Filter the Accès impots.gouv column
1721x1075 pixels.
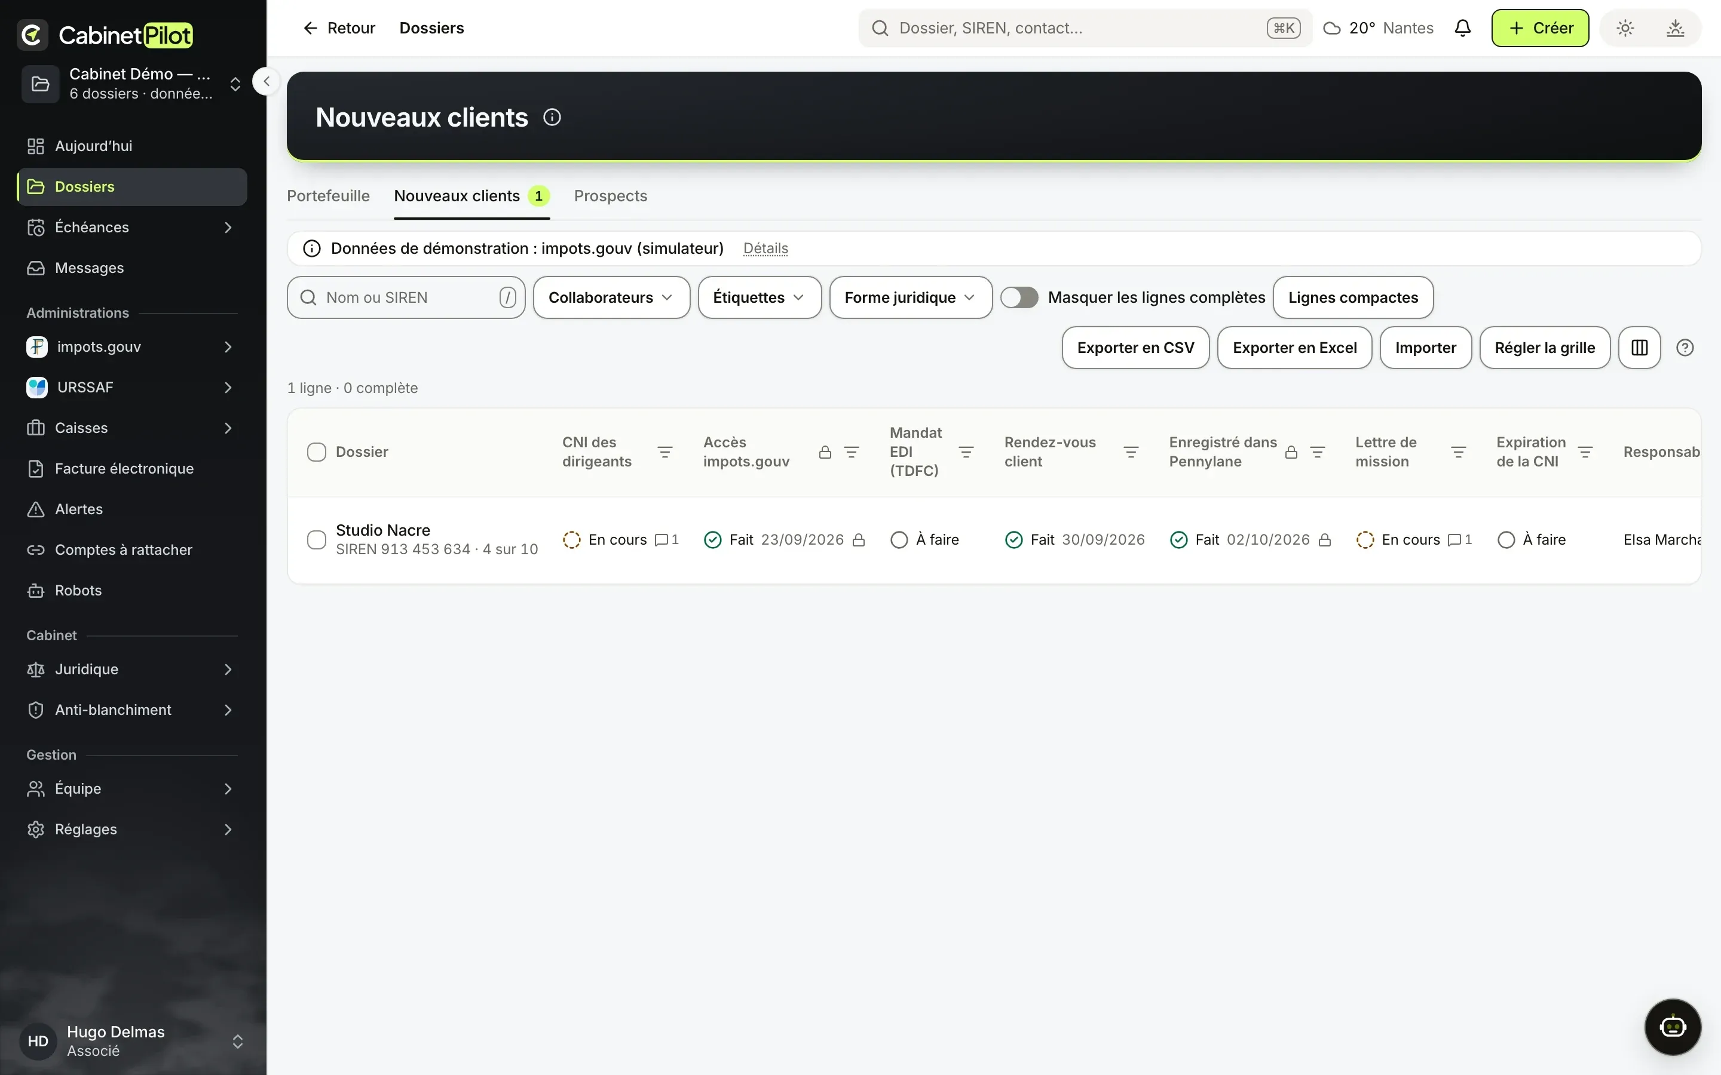pyautogui.click(x=852, y=452)
